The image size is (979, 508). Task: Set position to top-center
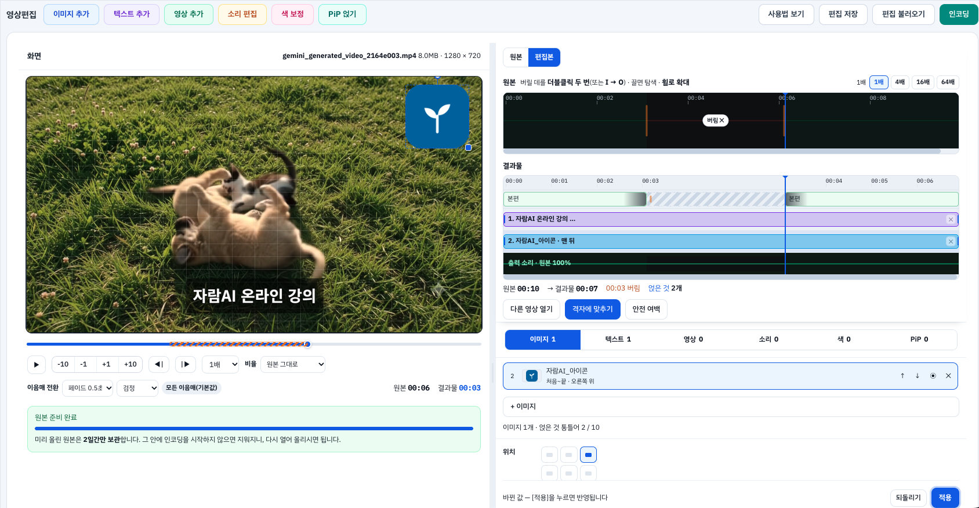[x=568, y=455]
